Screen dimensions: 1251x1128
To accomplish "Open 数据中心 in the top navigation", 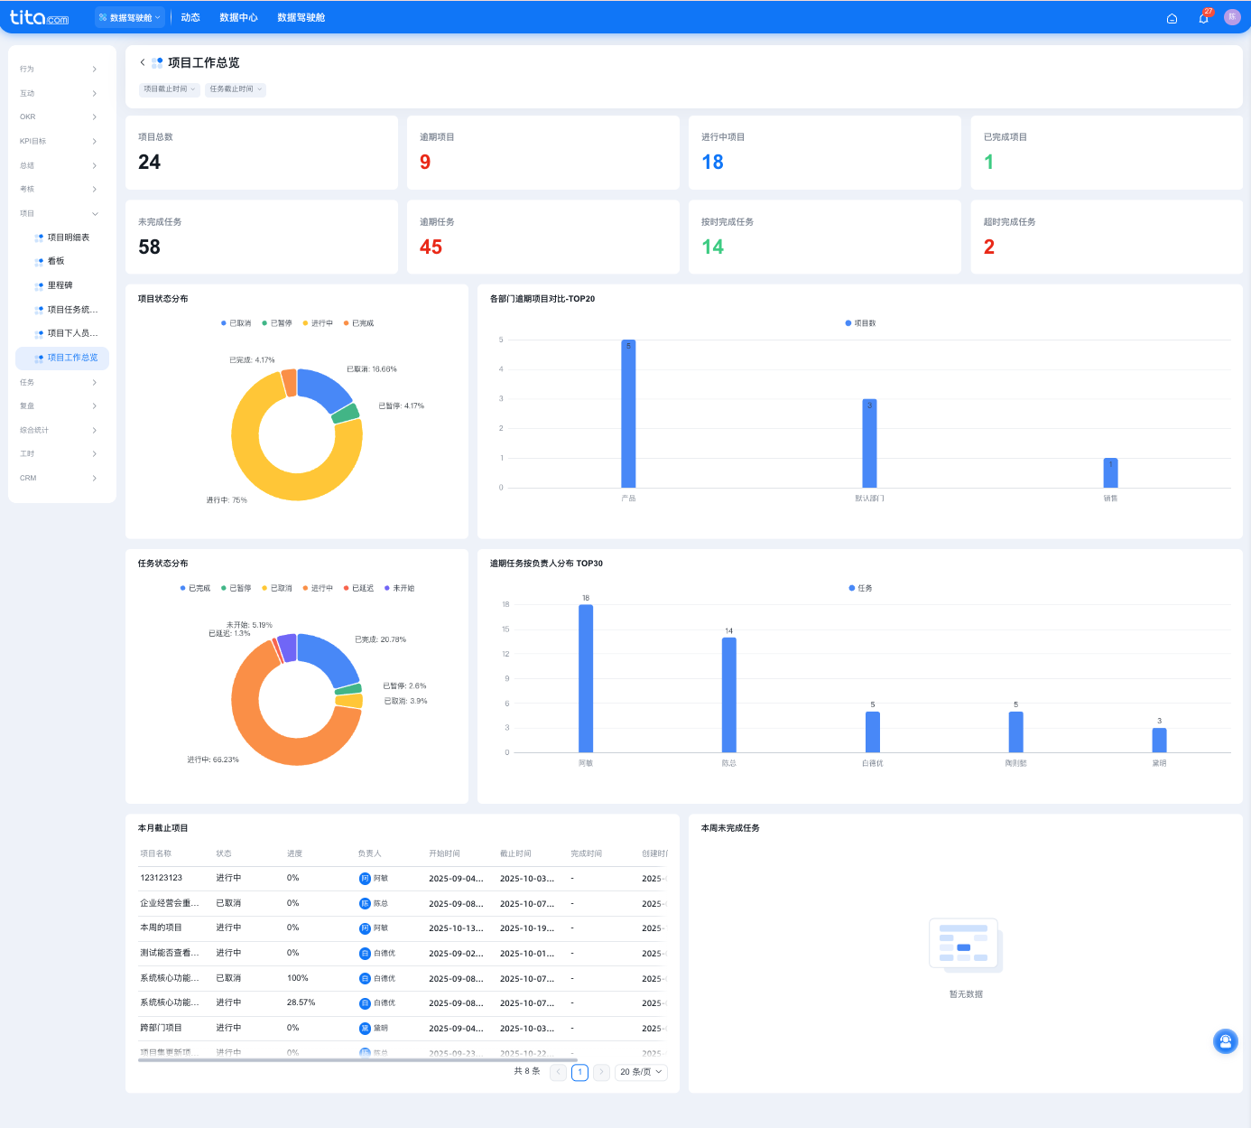I will click(238, 17).
